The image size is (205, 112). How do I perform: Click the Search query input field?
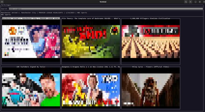tap(106, 9)
